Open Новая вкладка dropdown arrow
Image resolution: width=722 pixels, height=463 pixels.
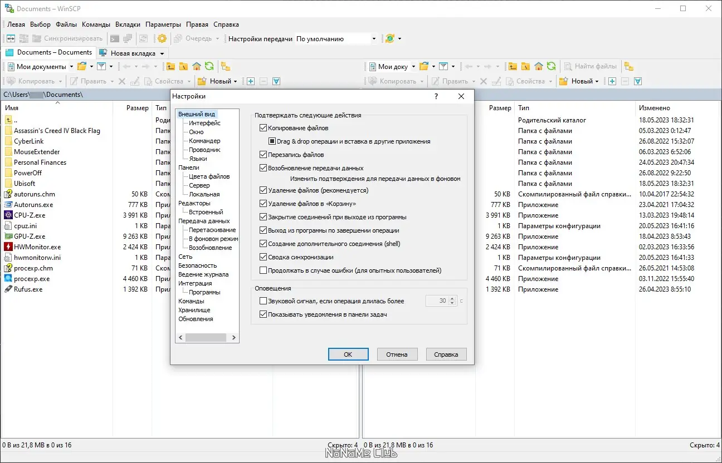(x=162, y=53)
